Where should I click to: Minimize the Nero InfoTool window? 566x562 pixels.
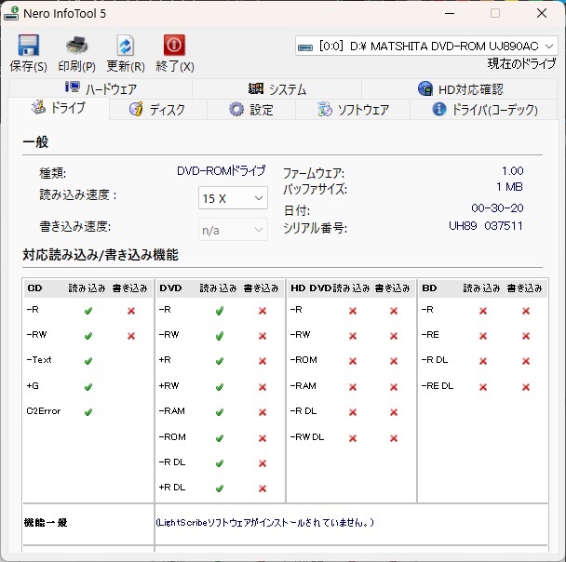pos(450,13)
